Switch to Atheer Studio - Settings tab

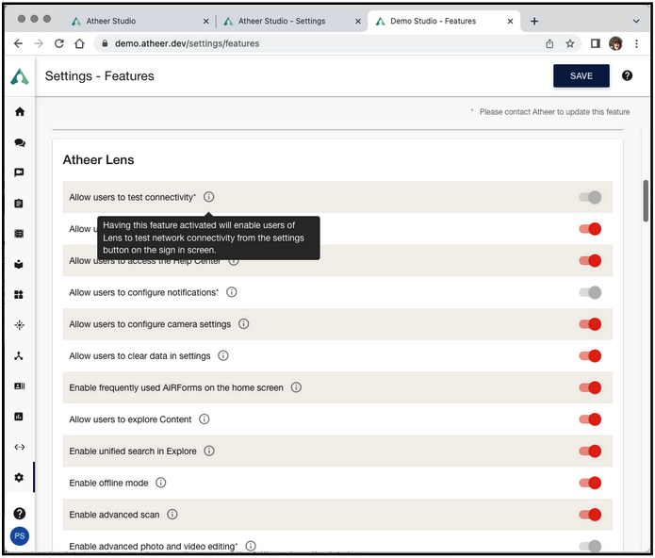(x=291, y=21)
